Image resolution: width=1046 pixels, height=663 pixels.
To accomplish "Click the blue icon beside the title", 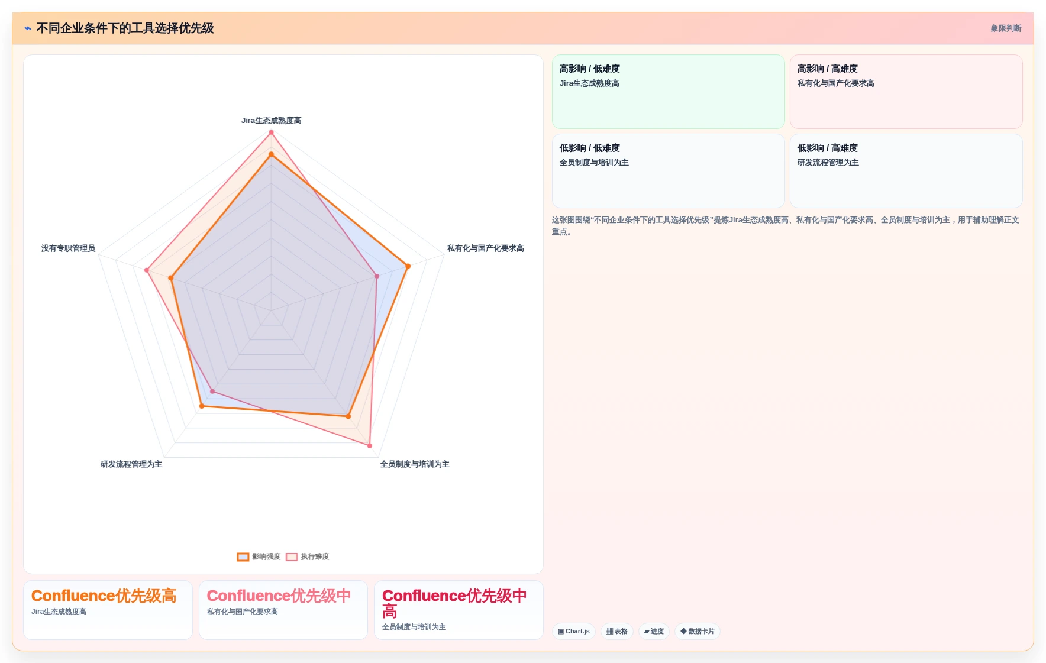I will tap(28, 28).
